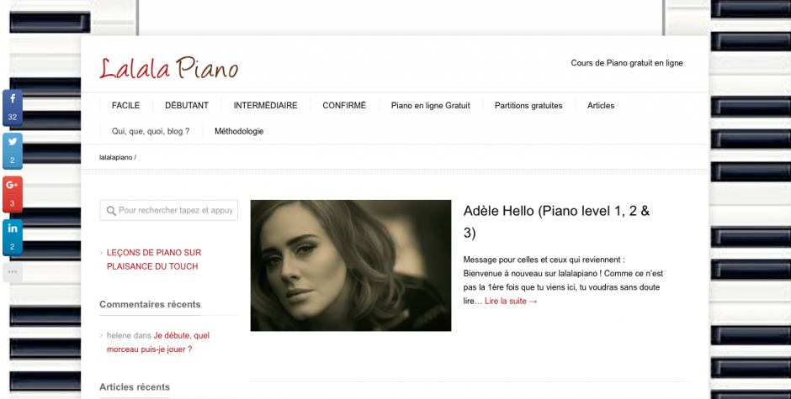Visit the Qui, que, quoi, blog ? page
This screenshot has height=399, width=791.
[151, 131]
